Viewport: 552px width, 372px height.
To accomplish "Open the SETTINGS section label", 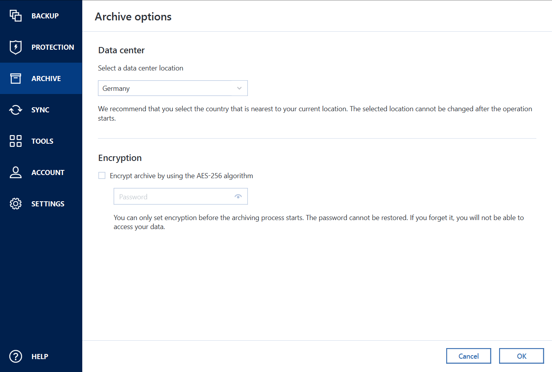I will click(48, 204).
